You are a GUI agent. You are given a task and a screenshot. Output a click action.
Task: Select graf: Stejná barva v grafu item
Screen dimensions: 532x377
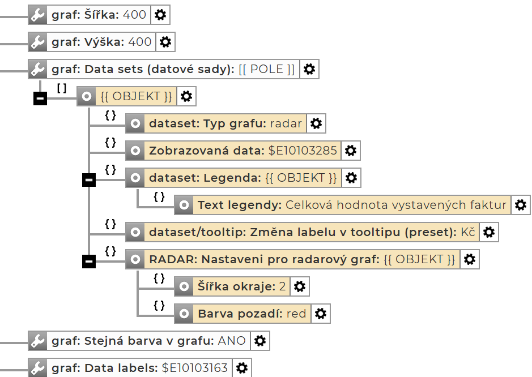(x=148, y=341)
